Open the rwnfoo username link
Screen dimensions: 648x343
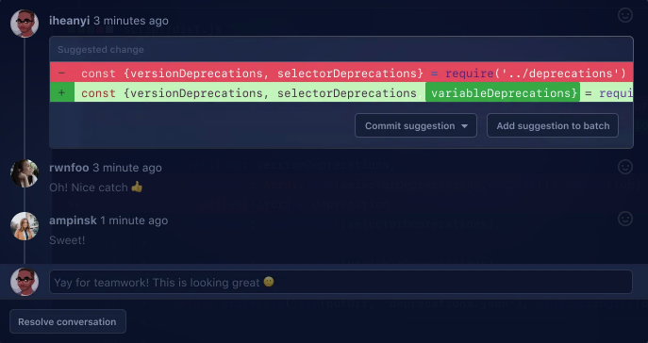pyautogui.click(x=69, y=168)
